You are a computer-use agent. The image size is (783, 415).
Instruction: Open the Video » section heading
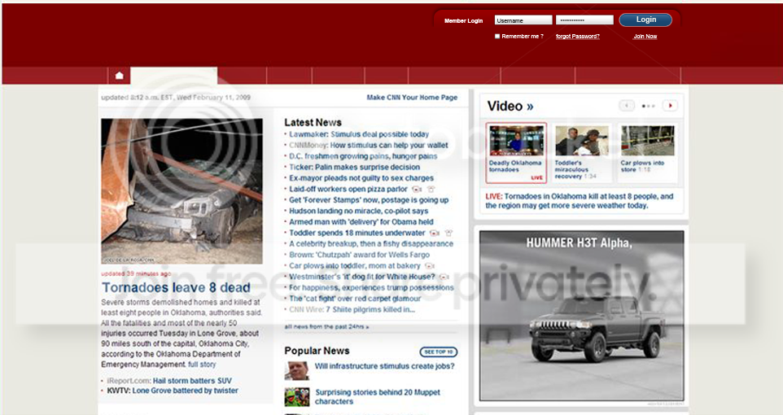[510, 106]
